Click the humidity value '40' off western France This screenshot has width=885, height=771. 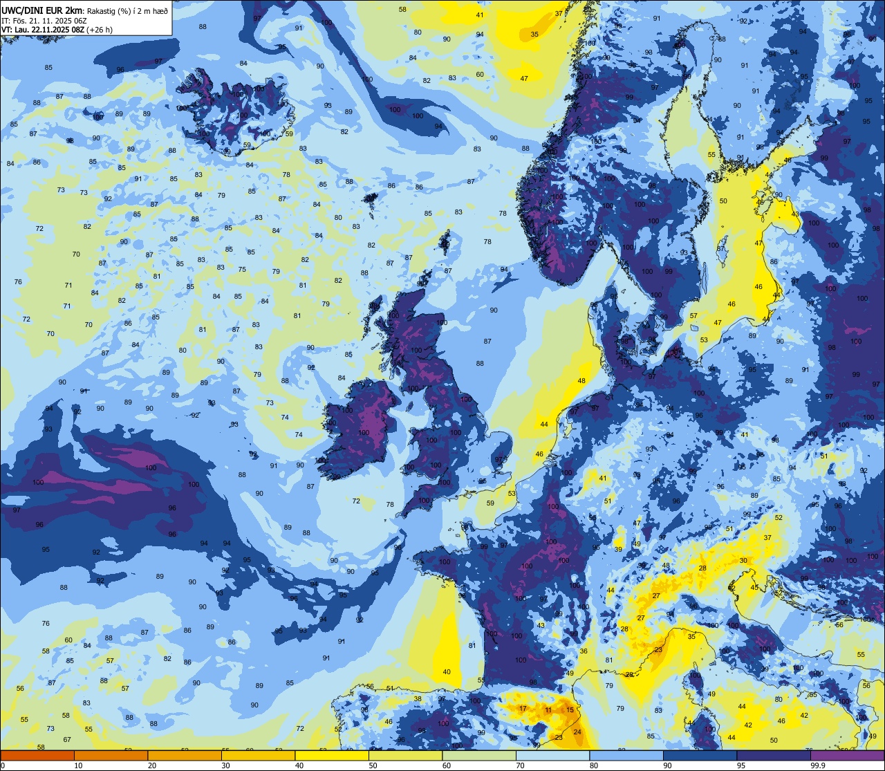[447, 672]
